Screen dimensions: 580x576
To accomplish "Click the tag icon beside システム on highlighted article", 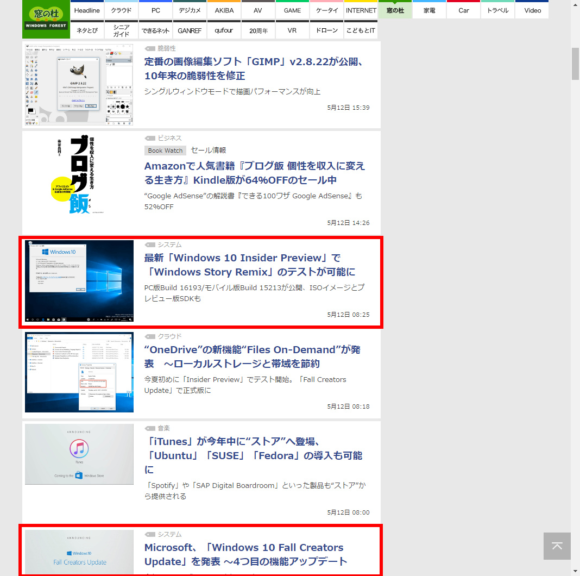I will (x=150, y=245).
